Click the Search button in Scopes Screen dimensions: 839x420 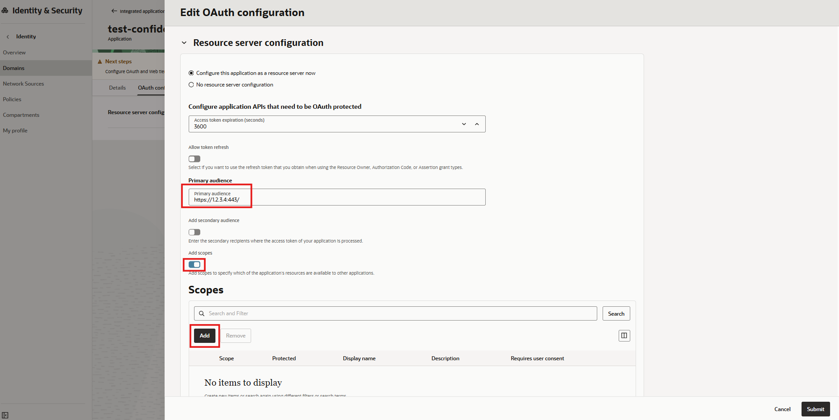coord(616,313)
